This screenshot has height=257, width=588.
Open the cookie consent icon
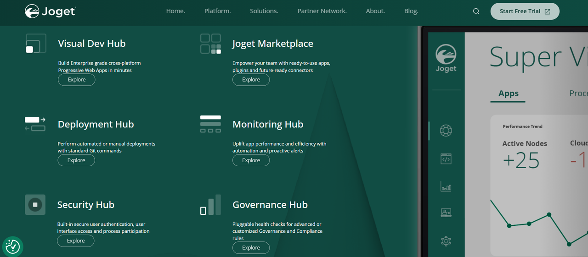click(12, 246)
